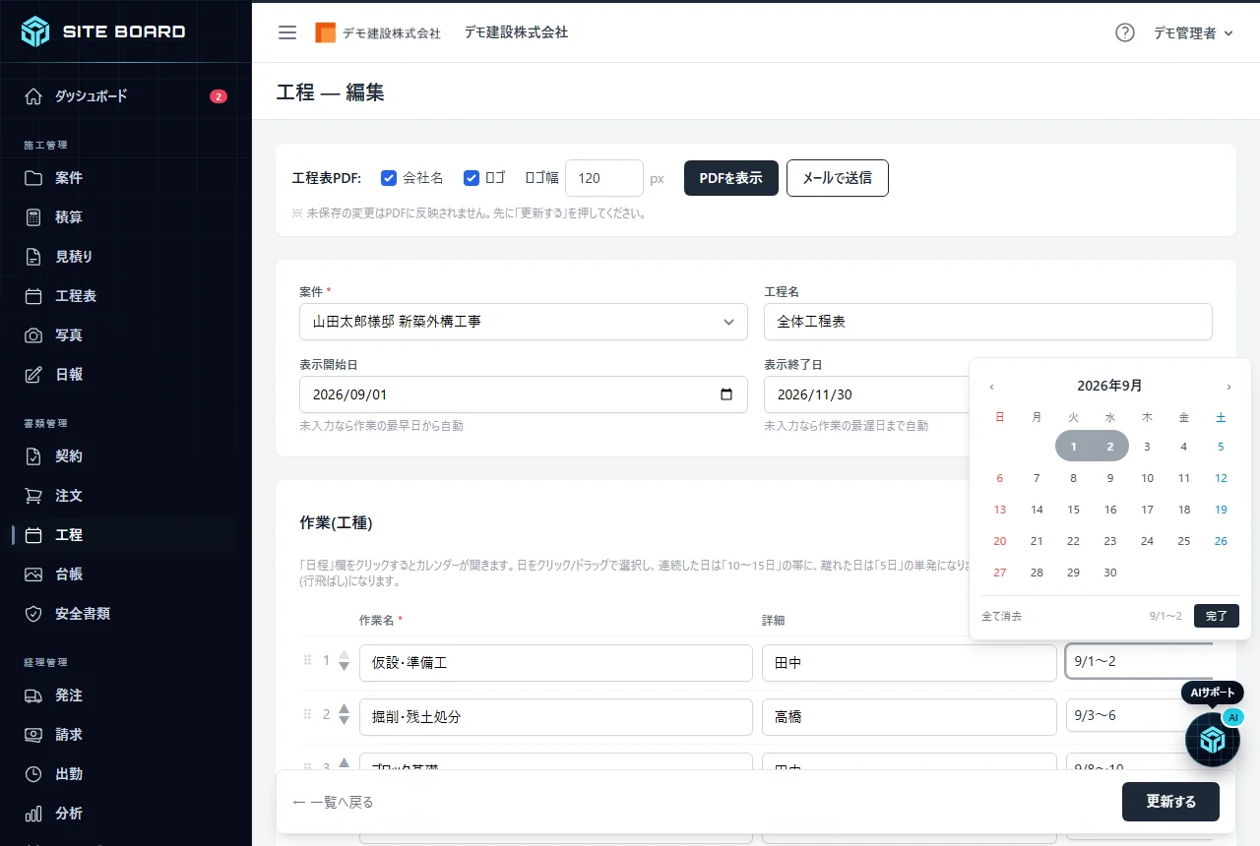Return via 一覧へ戻る link
Viewport: 1260px width, 846px height.
[x=333, y=802]
